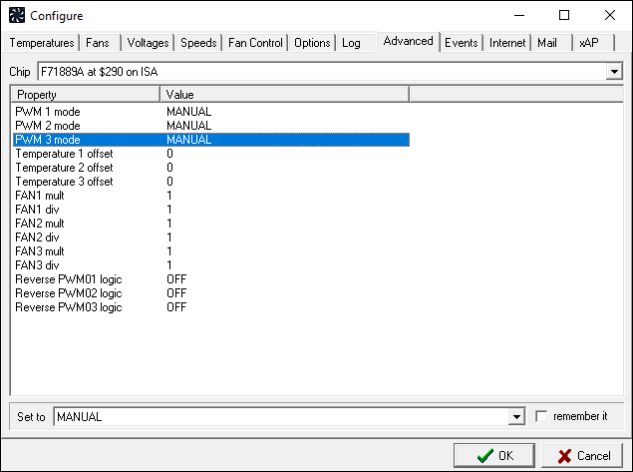Select the Reverse PWM01 logic row
This screenshot has height=472, width=633.
[211, 279]
